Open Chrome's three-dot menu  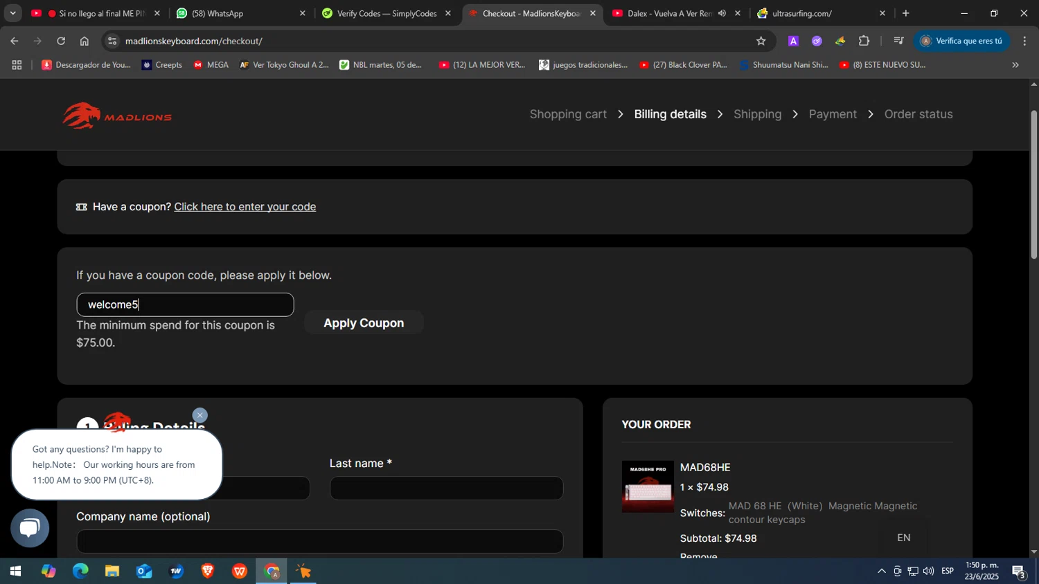1024,41
